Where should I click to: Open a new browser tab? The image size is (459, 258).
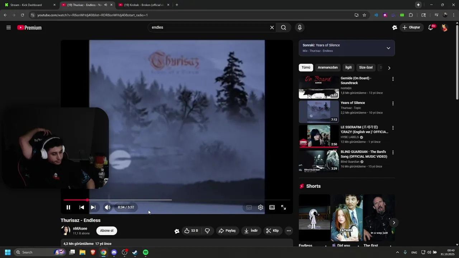coord(177,5)
